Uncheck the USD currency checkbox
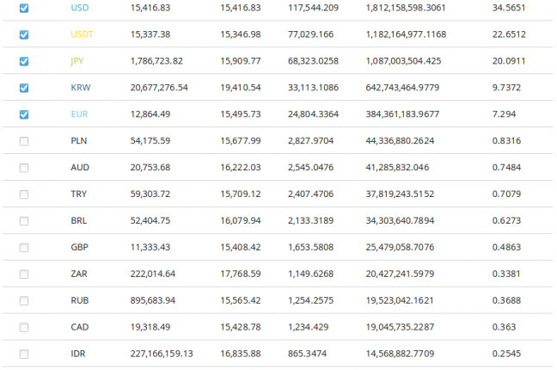The width and height of the screenshot is (557, 370). (x=24, y=8)
